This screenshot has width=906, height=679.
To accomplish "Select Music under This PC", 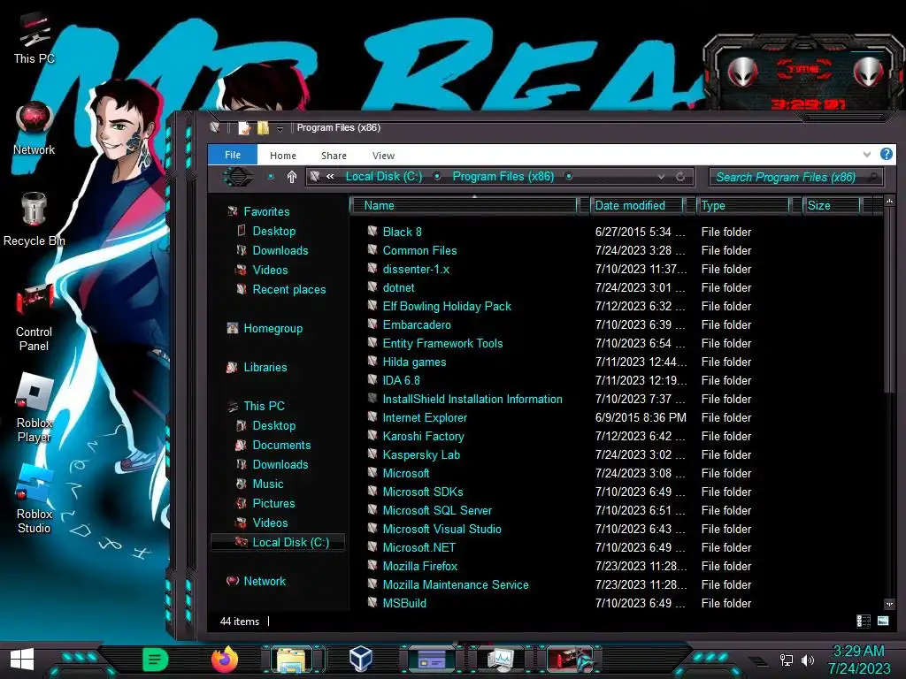I will (x=267, y=484).
